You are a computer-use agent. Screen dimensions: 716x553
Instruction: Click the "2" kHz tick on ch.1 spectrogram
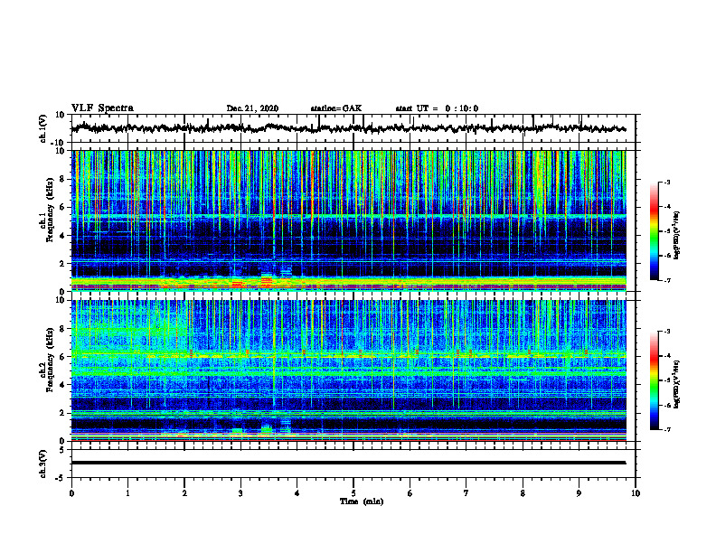point(62,264)
